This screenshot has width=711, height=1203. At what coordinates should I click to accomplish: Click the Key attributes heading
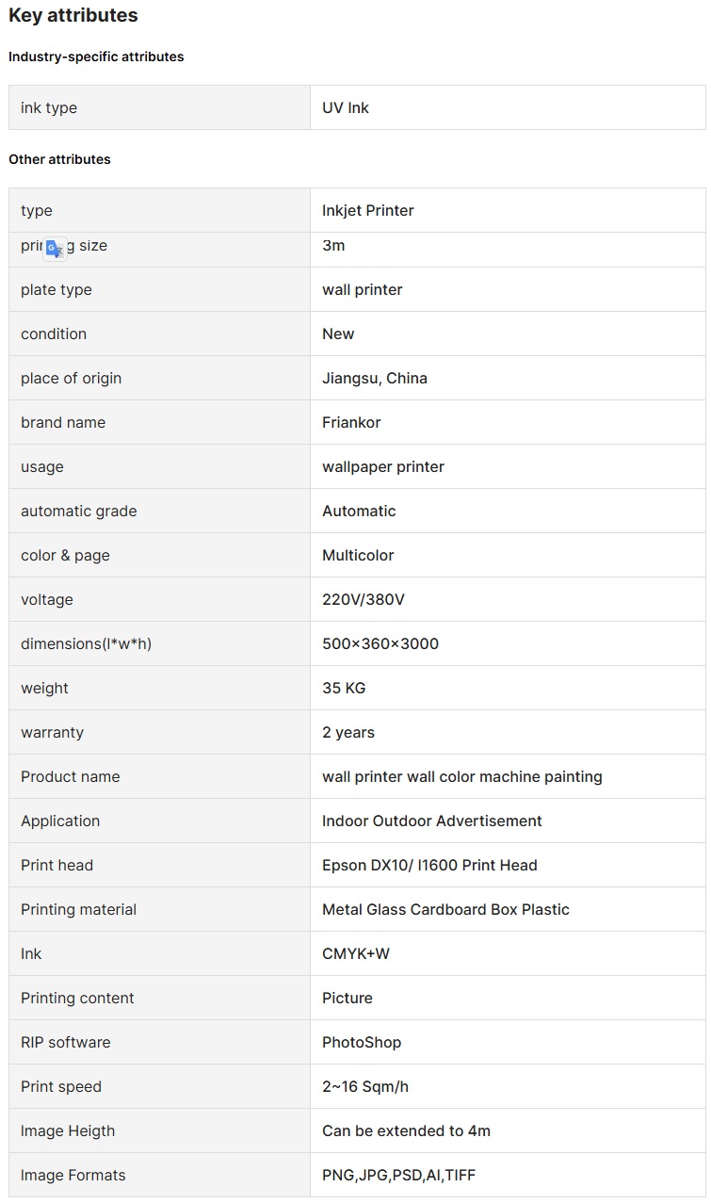[x=73, y=15]
